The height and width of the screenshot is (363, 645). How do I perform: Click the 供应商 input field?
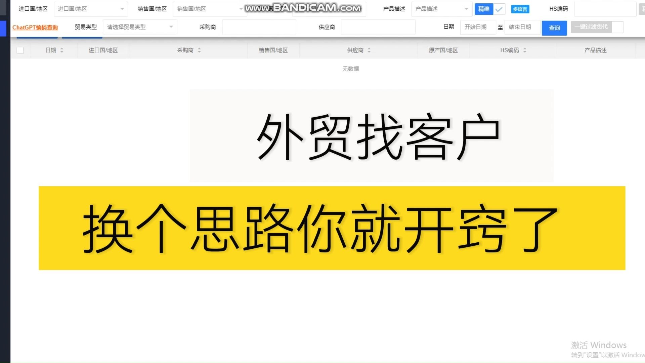[x=378, y=27]
